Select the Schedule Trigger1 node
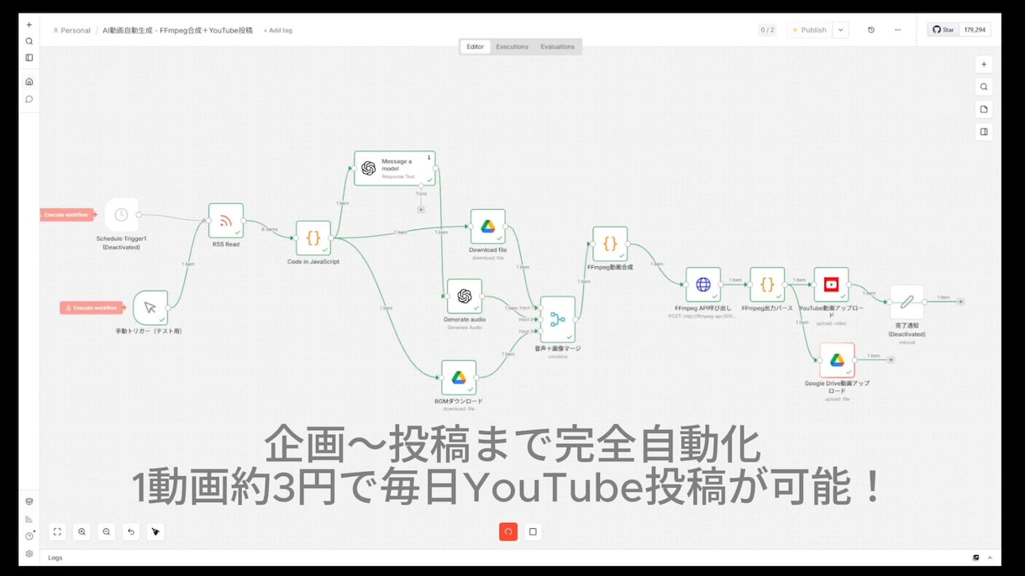The height and width of the screenshot is (576, 1025). [121, 215]
